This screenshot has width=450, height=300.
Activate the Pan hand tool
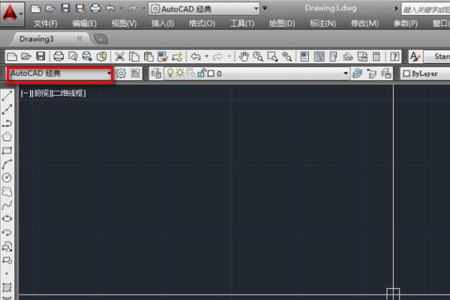click(x=244, y=56)
